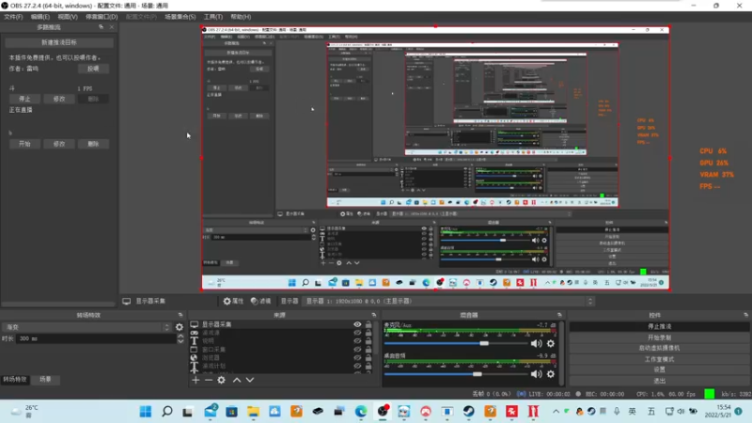Lock the 显示器采集 source
Viewport: 752px width, 423px height.
click(368, 324)
